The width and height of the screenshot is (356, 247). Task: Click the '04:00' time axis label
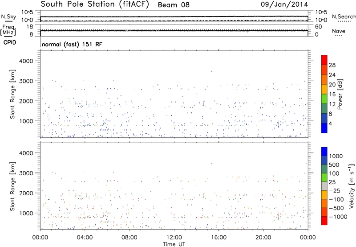(85, 238)
